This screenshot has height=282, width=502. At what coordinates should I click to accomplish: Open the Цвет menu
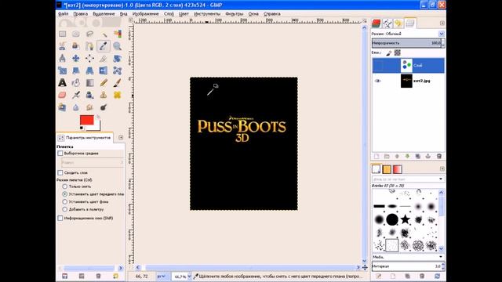[x=184, y=14]
